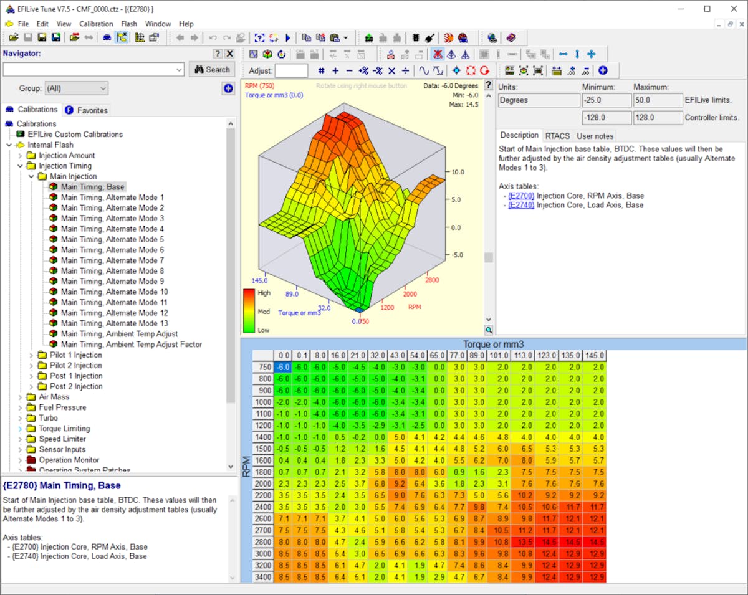The width and height of the screenshot is (748, 595).
Task: Click the plus (add) adjust icon
Action: (335, 70)
